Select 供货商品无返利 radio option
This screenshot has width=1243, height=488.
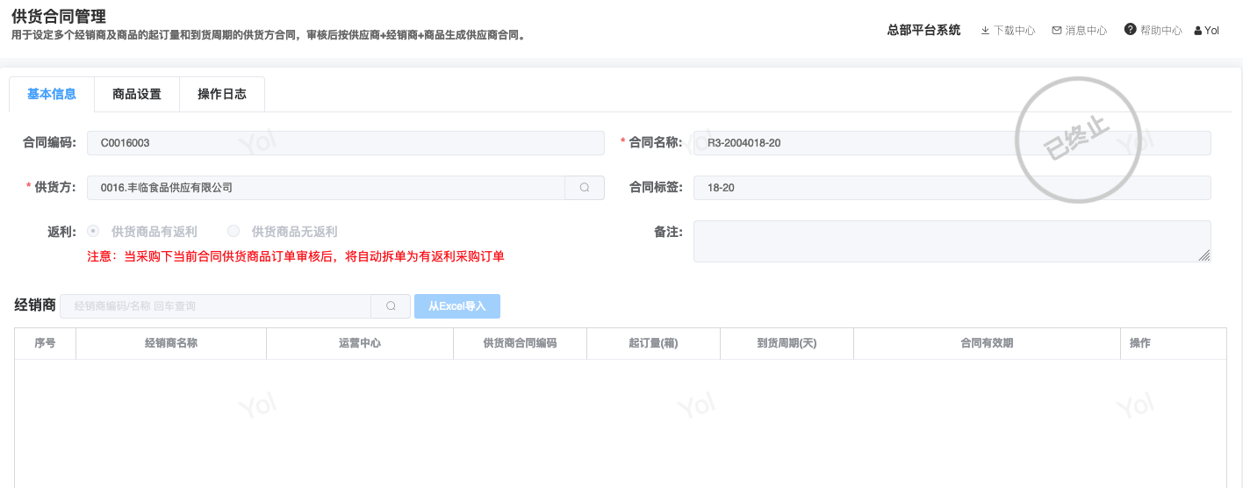283,232
